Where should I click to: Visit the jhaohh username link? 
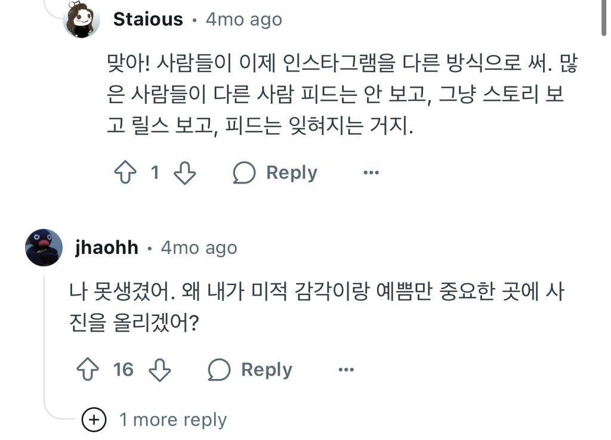[x=107, y=247]
